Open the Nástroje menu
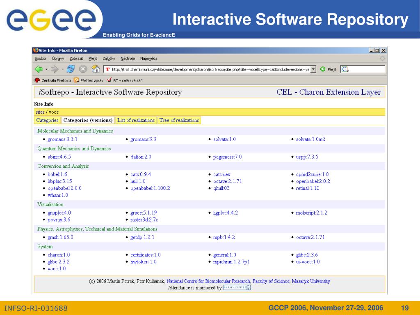Viewport: 420px width, 315px height. coord(128,58)
